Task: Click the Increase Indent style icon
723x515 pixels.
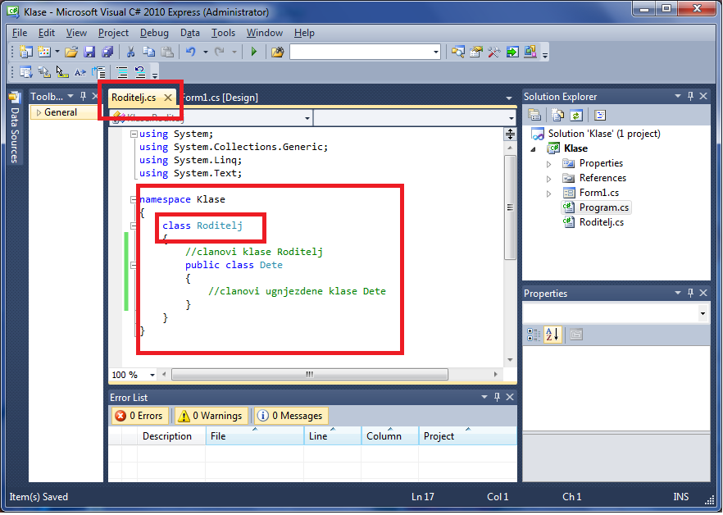Action: pyautogui.click(x=98, y=72)
